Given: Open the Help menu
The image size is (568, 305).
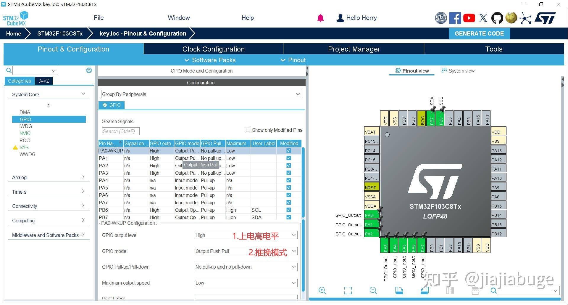Looking at the screenshot, I should (248, 18).
